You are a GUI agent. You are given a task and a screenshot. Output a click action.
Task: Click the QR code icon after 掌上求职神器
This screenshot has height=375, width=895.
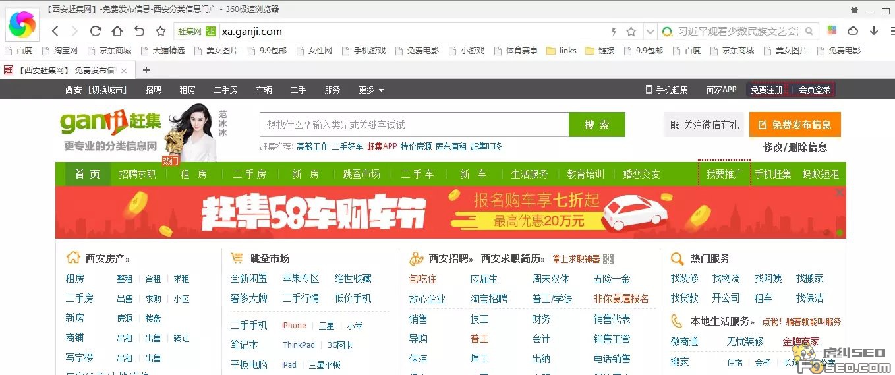[x=608, y=259]
